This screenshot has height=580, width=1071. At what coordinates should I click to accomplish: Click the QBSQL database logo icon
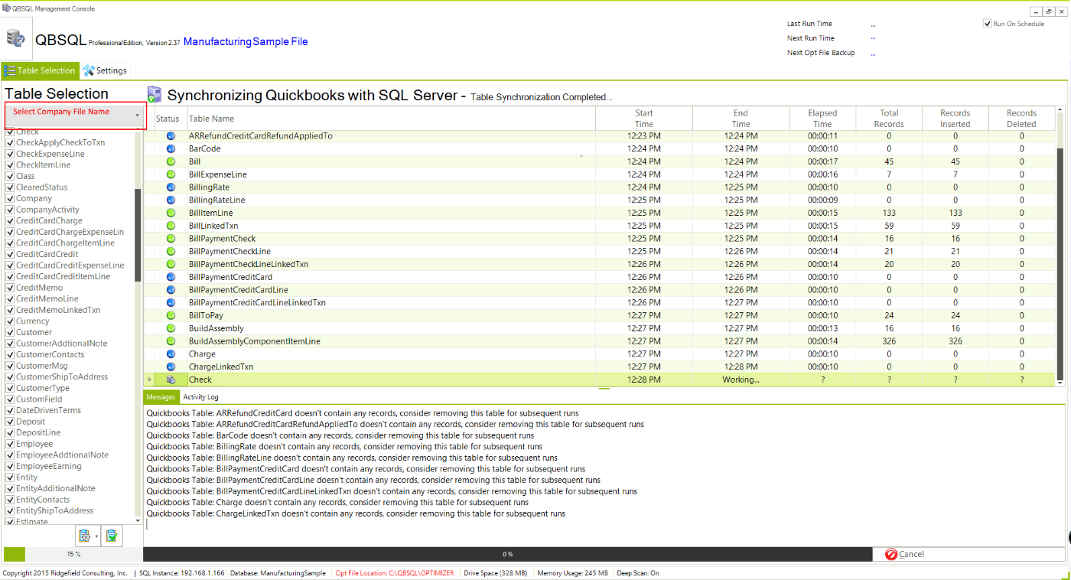(x=15, y=38)
